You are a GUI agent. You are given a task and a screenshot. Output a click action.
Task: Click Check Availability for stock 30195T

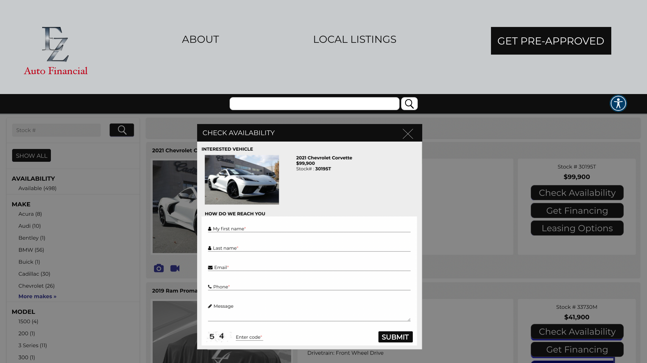point(577,193)
